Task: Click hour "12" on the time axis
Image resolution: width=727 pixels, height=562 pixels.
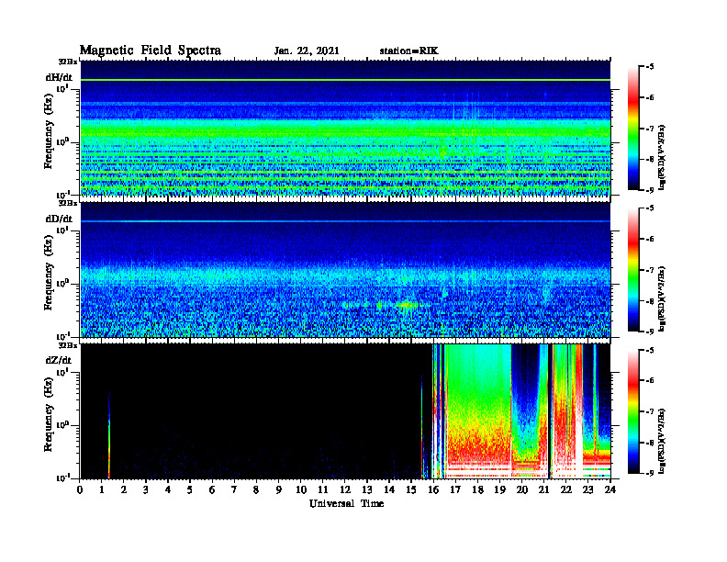Action: click(345, 489)
